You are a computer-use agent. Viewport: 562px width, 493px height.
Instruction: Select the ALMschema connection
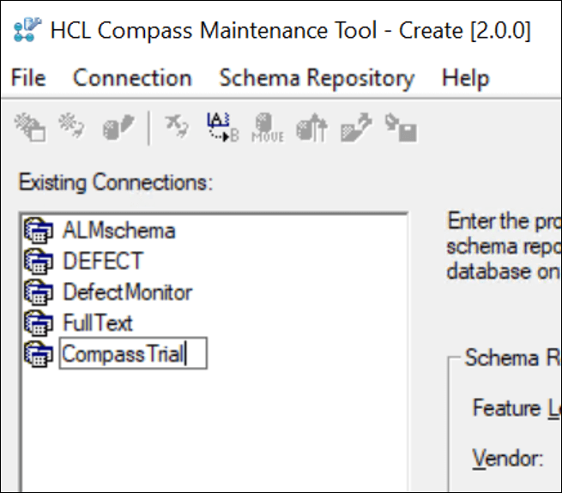click(x=119, y=231)
